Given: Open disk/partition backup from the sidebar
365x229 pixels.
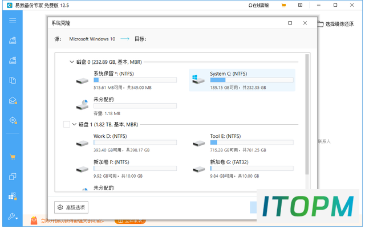Looking at the screenshot, I should pyautogui.click(x=13, y=40).
